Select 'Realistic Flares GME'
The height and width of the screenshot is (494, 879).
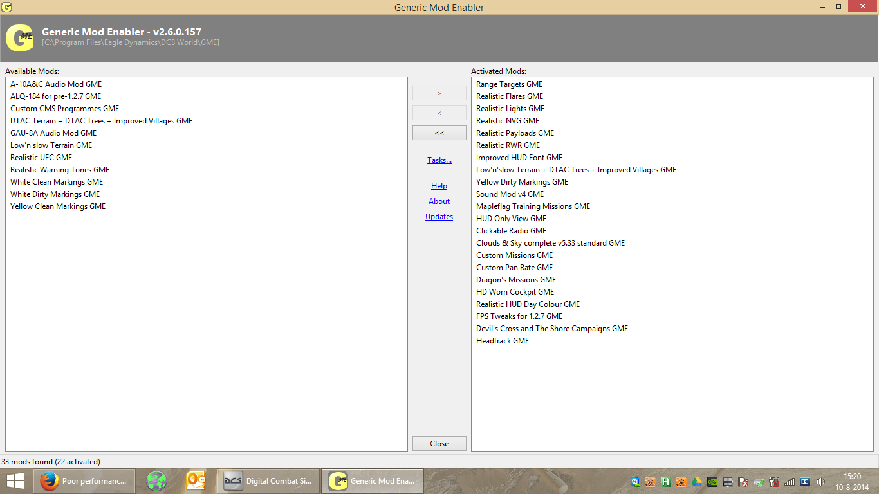[x=510, y=96]
